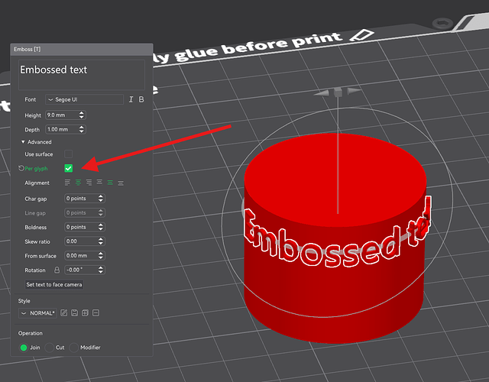
Task: Click the Per glyph reset arrow icon
Action: [21, 168]
